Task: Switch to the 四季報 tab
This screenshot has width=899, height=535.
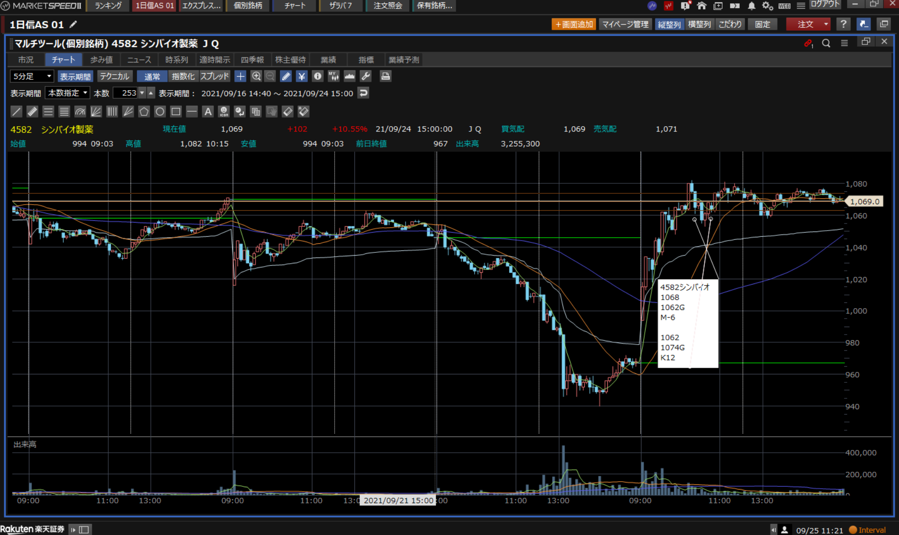Action: click(x=252, y=60)
